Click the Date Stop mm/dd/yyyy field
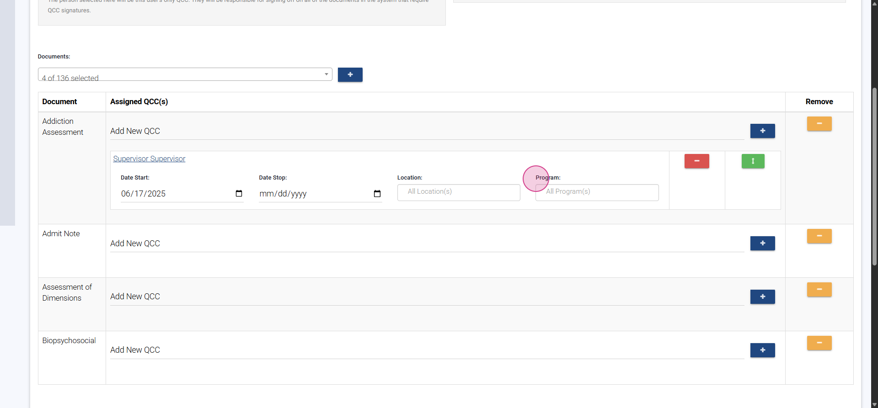The image size is (878, 408). tap(302, 194)
